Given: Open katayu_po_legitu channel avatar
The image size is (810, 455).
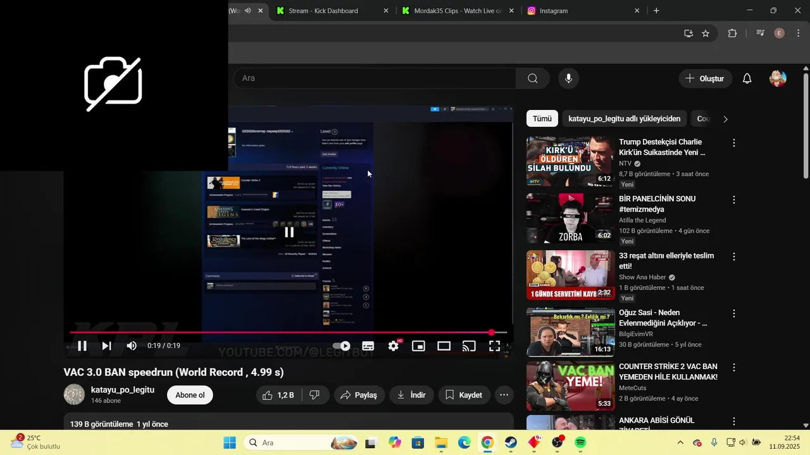Looking at the screenshot, I should 74,394.
